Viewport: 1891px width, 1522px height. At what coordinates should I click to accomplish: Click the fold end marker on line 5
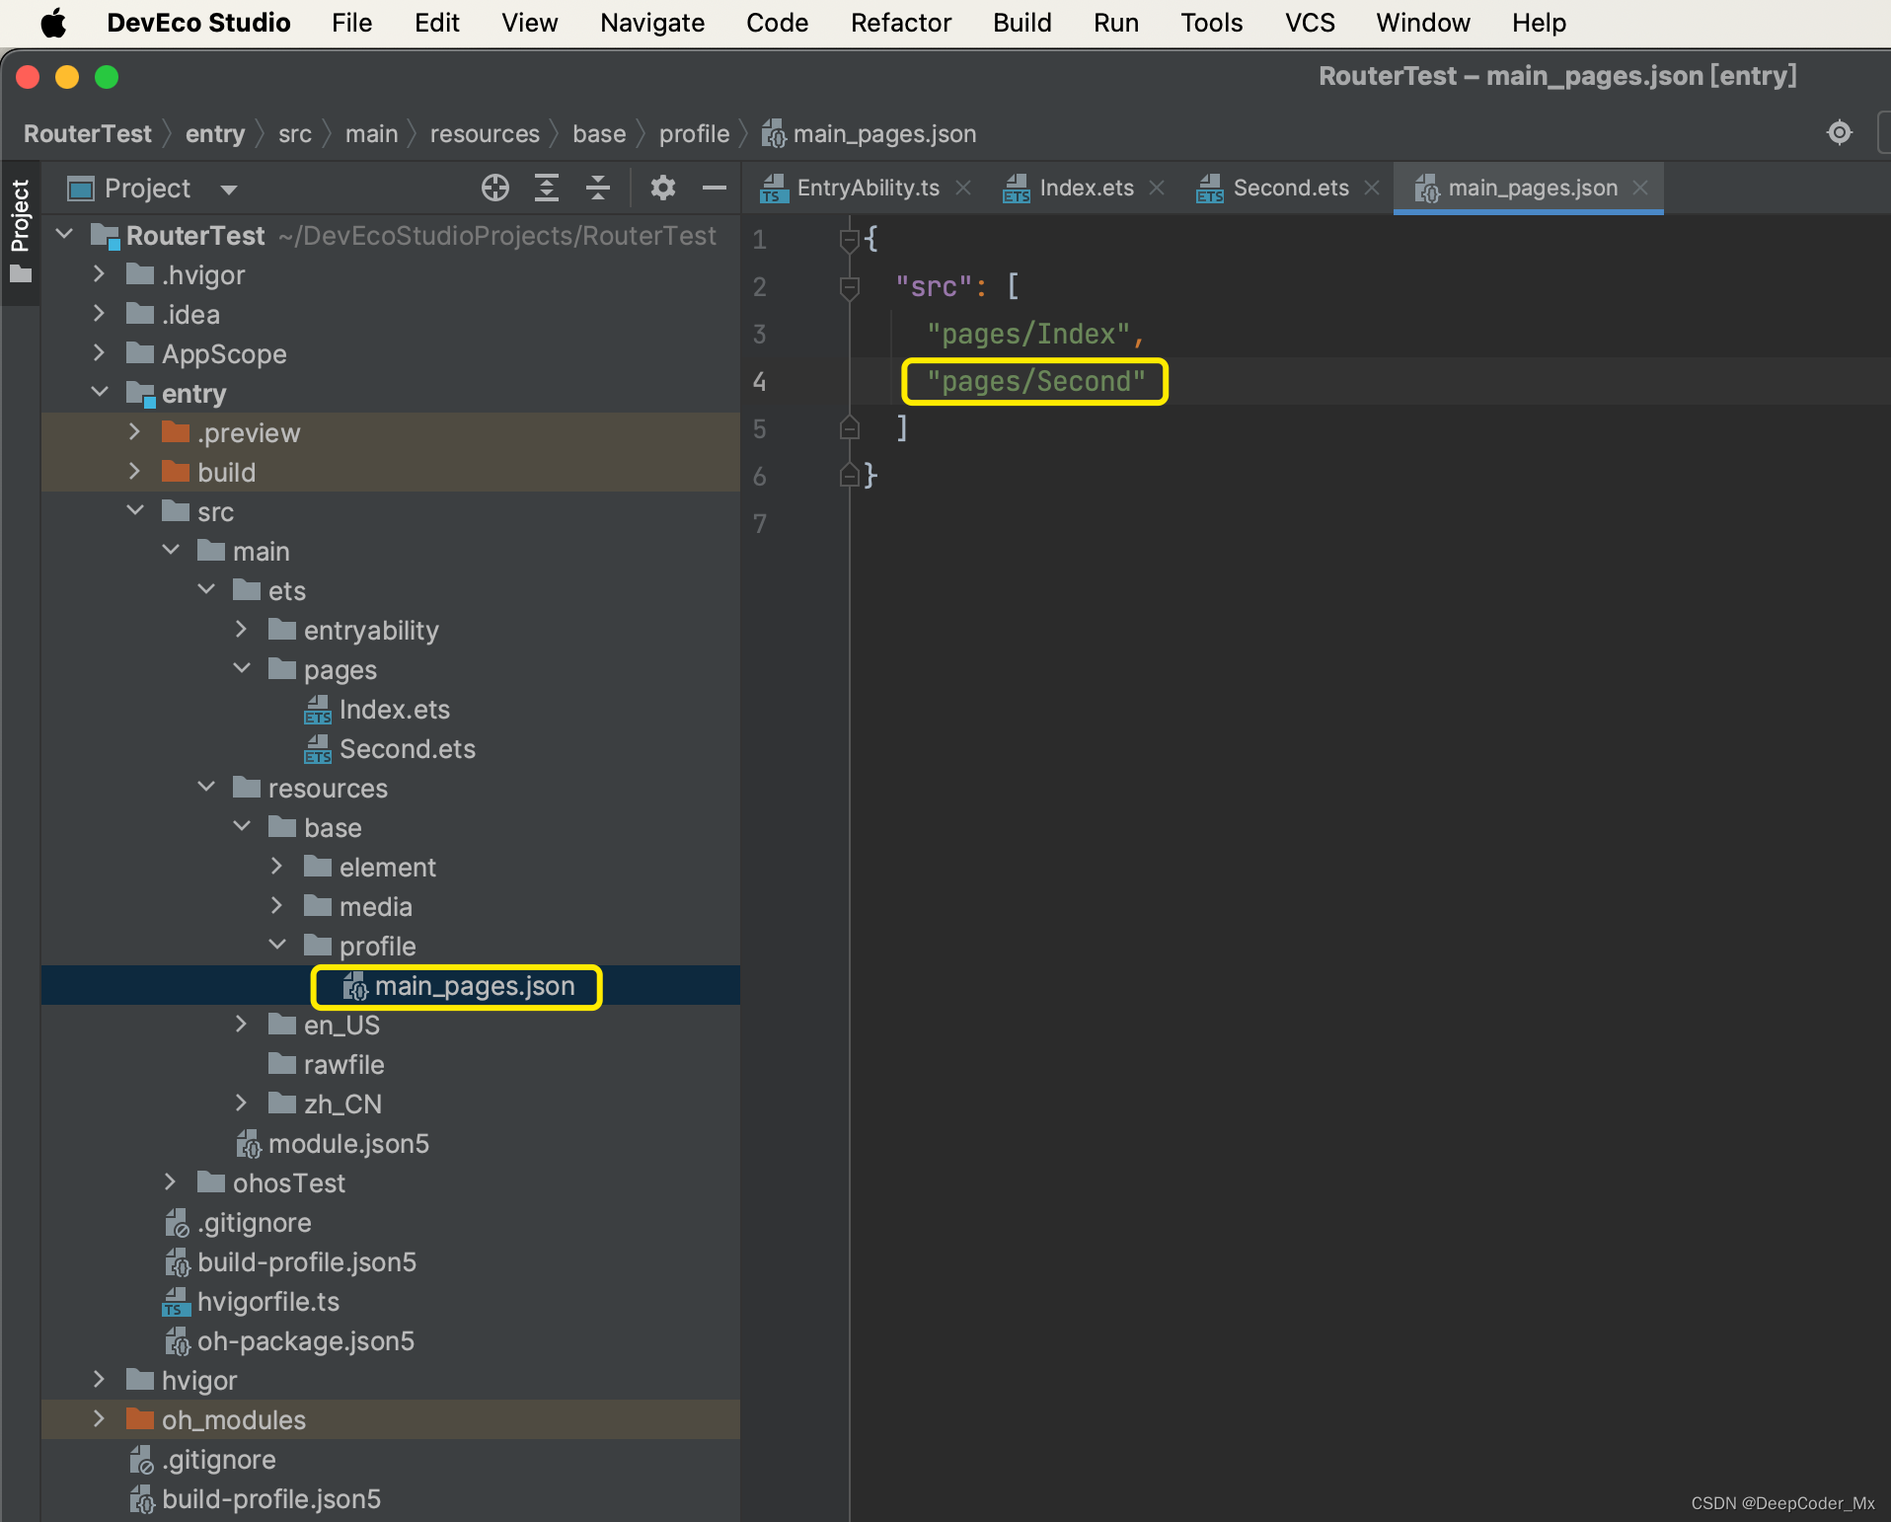click(x=849, y=427)
